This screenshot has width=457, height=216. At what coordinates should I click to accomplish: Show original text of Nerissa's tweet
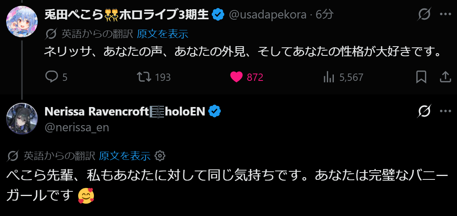[x=124, y=156]
